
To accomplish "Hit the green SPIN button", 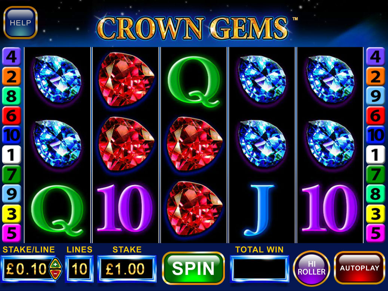I will click(x=193, y=268).
